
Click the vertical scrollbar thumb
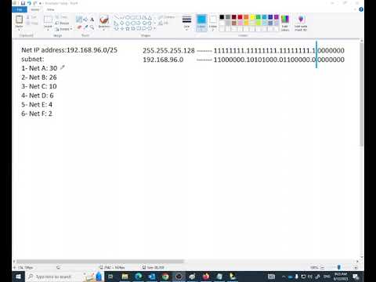tap(362, 94)
